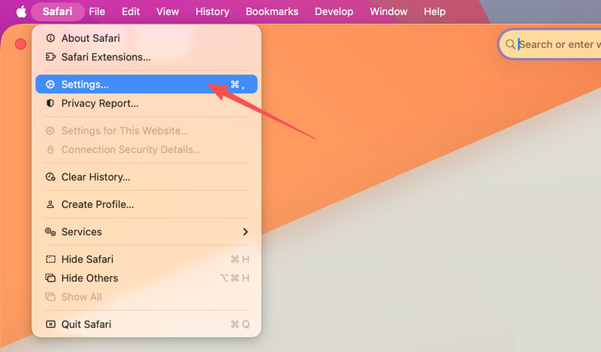The width and height of the screenshot is (601, 352).
Task: Click the About Safari info icon
Action: tap(50, 38)
